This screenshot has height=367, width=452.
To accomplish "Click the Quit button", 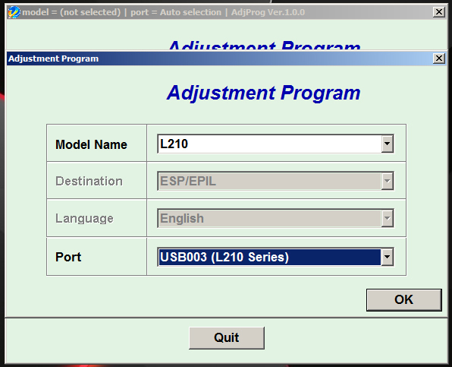I will 227,337.
